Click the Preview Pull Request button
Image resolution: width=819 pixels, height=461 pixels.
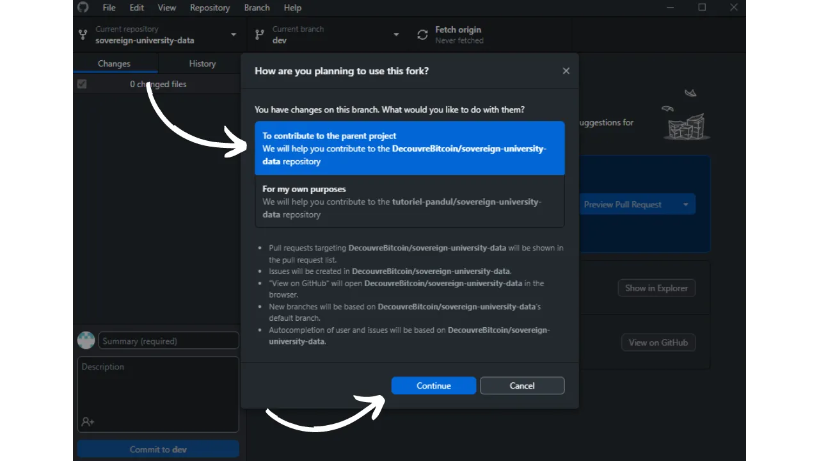coord(623,204)
